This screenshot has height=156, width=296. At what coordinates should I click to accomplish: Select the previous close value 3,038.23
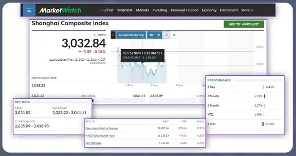pyautogui.click(x=38, y=86)
